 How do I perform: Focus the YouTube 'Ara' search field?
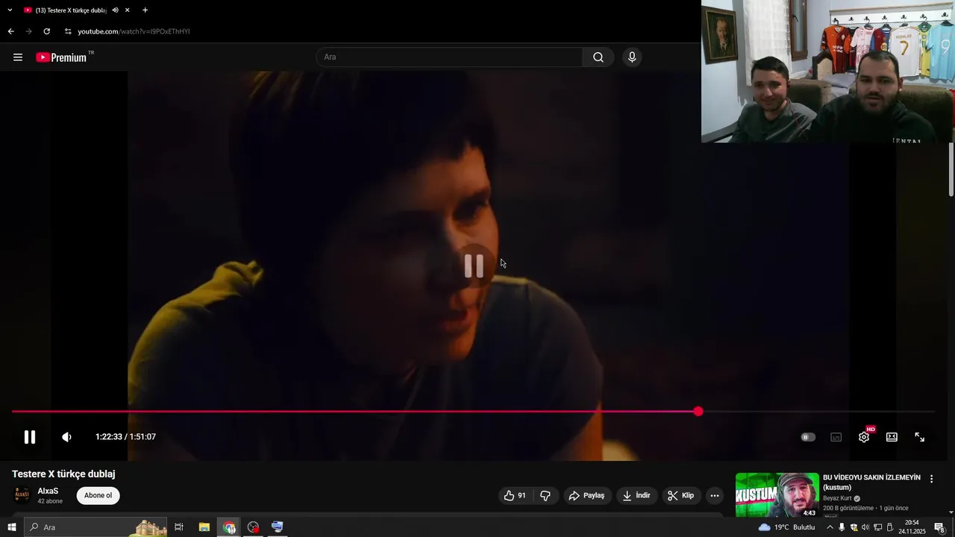pos(450,57)
